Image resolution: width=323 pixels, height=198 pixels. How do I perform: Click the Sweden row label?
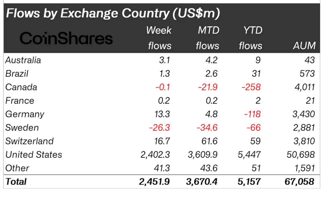(x=22, y=127)
